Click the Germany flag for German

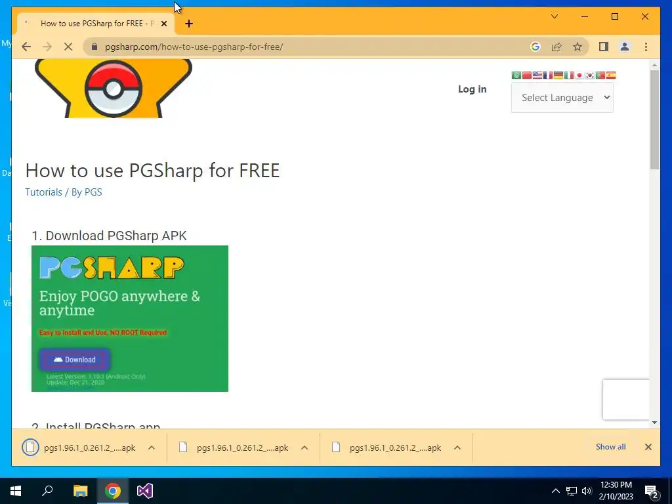point(558,75)
